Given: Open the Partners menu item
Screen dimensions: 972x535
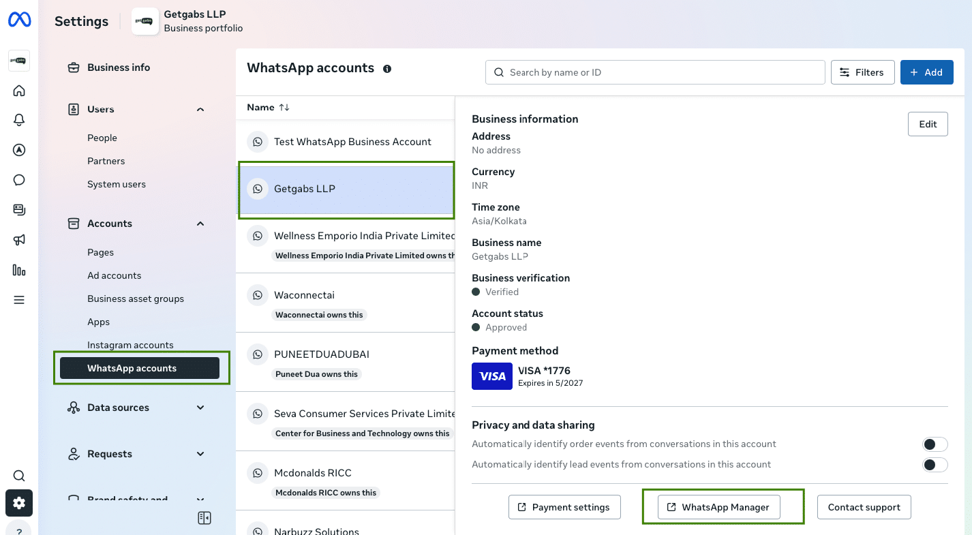Looking at the screenshot, I should [x=106, y=161].
